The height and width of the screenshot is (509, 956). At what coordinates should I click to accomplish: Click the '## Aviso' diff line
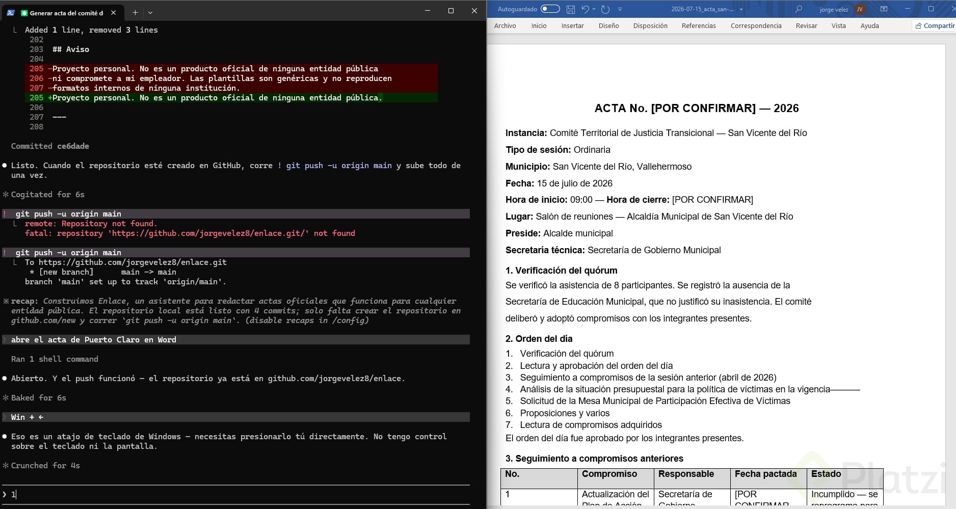(x=71, y=49)
